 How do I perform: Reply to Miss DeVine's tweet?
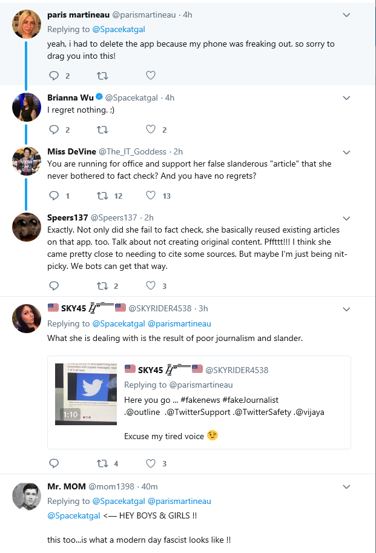(54, 196)
